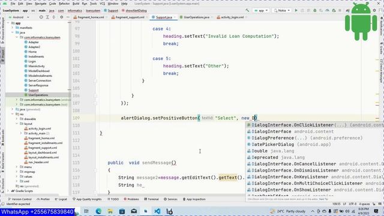Open the Refactor menu

[x=64, y=4]
